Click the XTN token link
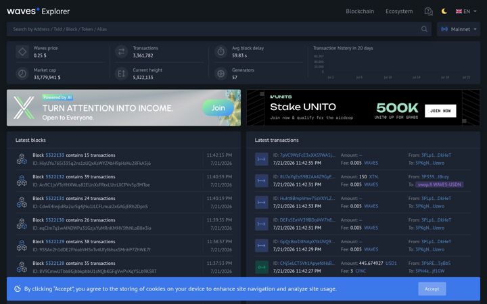 coord(373,177)
